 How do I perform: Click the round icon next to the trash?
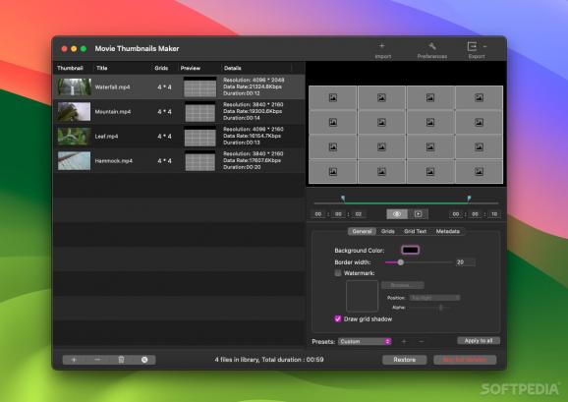(x=144, y=360)
